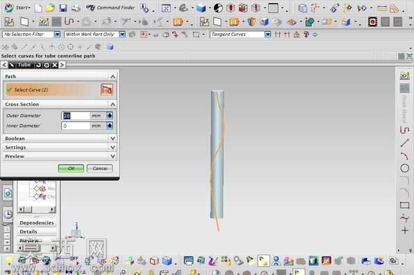Open the Preview panel in navigator
Viewport: 414px width, 275px height.
36,240
